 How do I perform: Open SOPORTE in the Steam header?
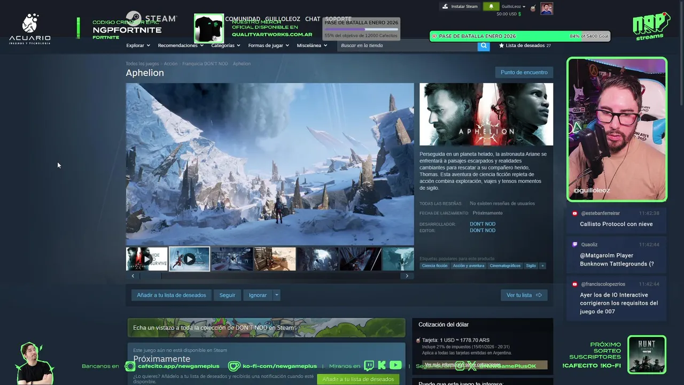tap(338, 19)
